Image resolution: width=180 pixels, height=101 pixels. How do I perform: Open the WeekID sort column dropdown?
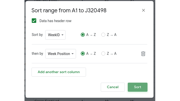tap(55, 35)
